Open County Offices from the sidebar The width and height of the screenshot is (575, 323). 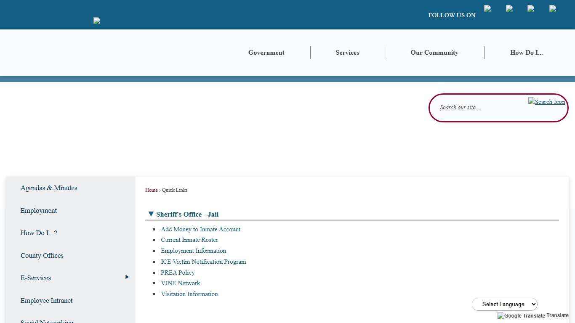tap(42, 256)
